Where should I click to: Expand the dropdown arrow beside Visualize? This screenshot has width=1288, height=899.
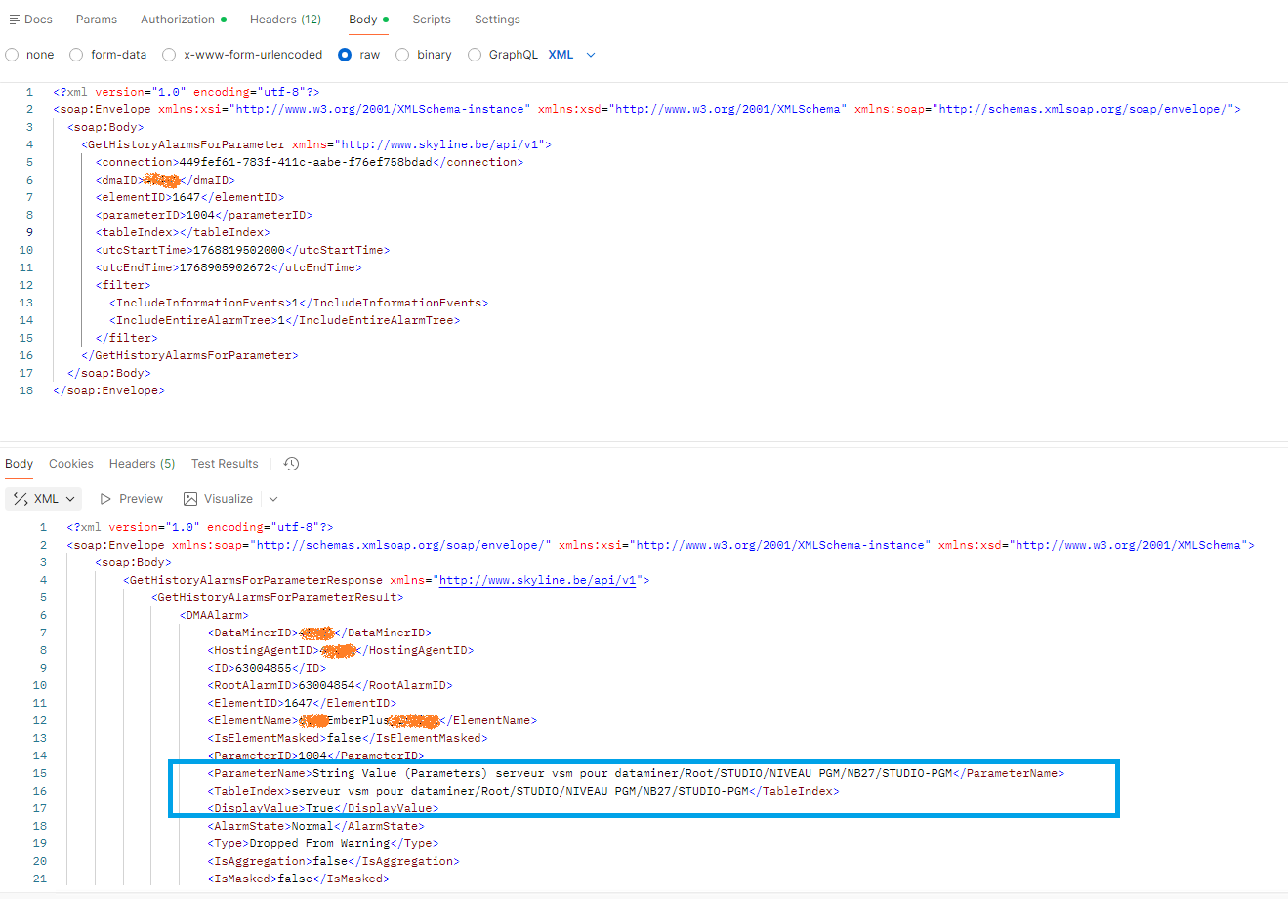pos(273,499)
